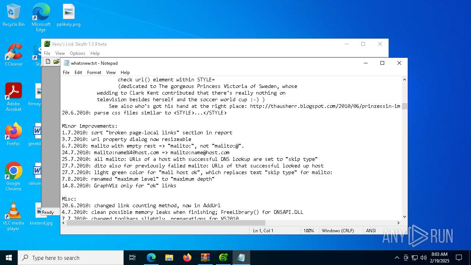Launch Google Chrome desktop shortcut
The width and height of the screenshot is (471, 265).
tap(14, 177)
